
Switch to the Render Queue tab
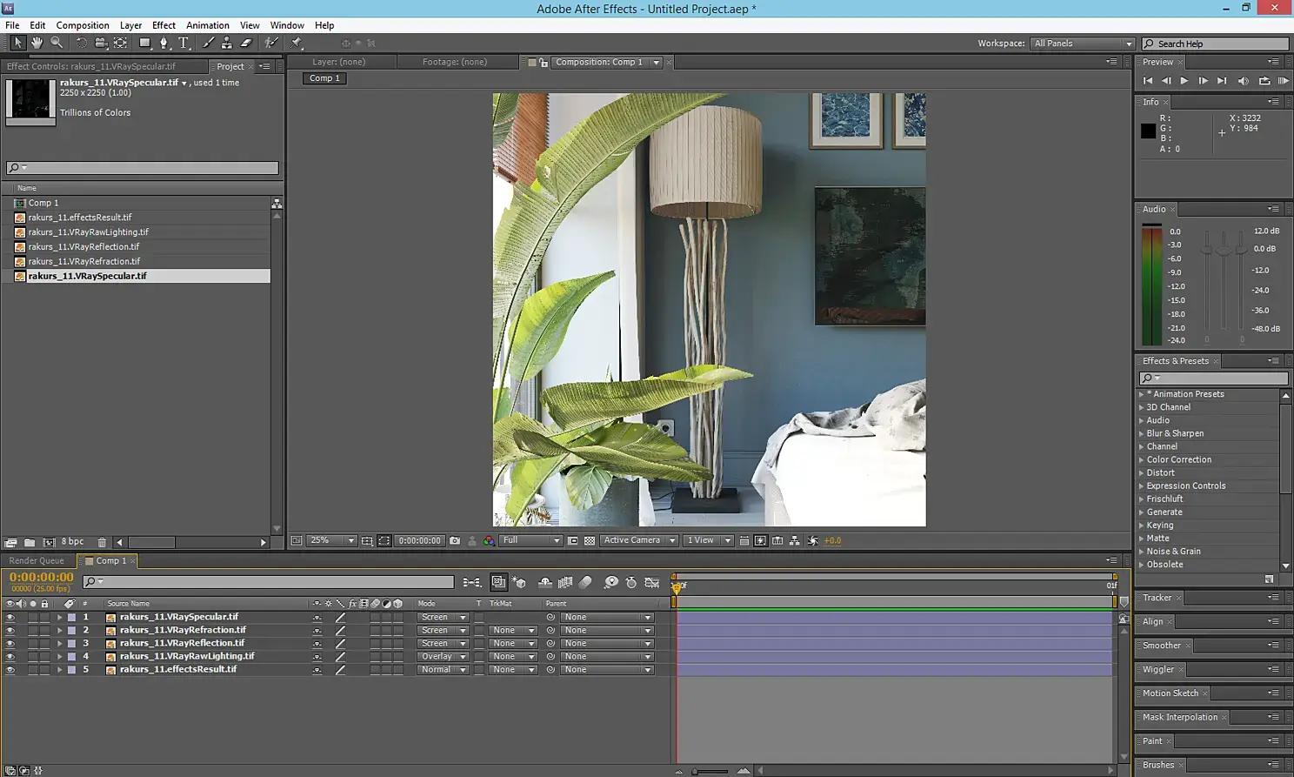[37, 560]
